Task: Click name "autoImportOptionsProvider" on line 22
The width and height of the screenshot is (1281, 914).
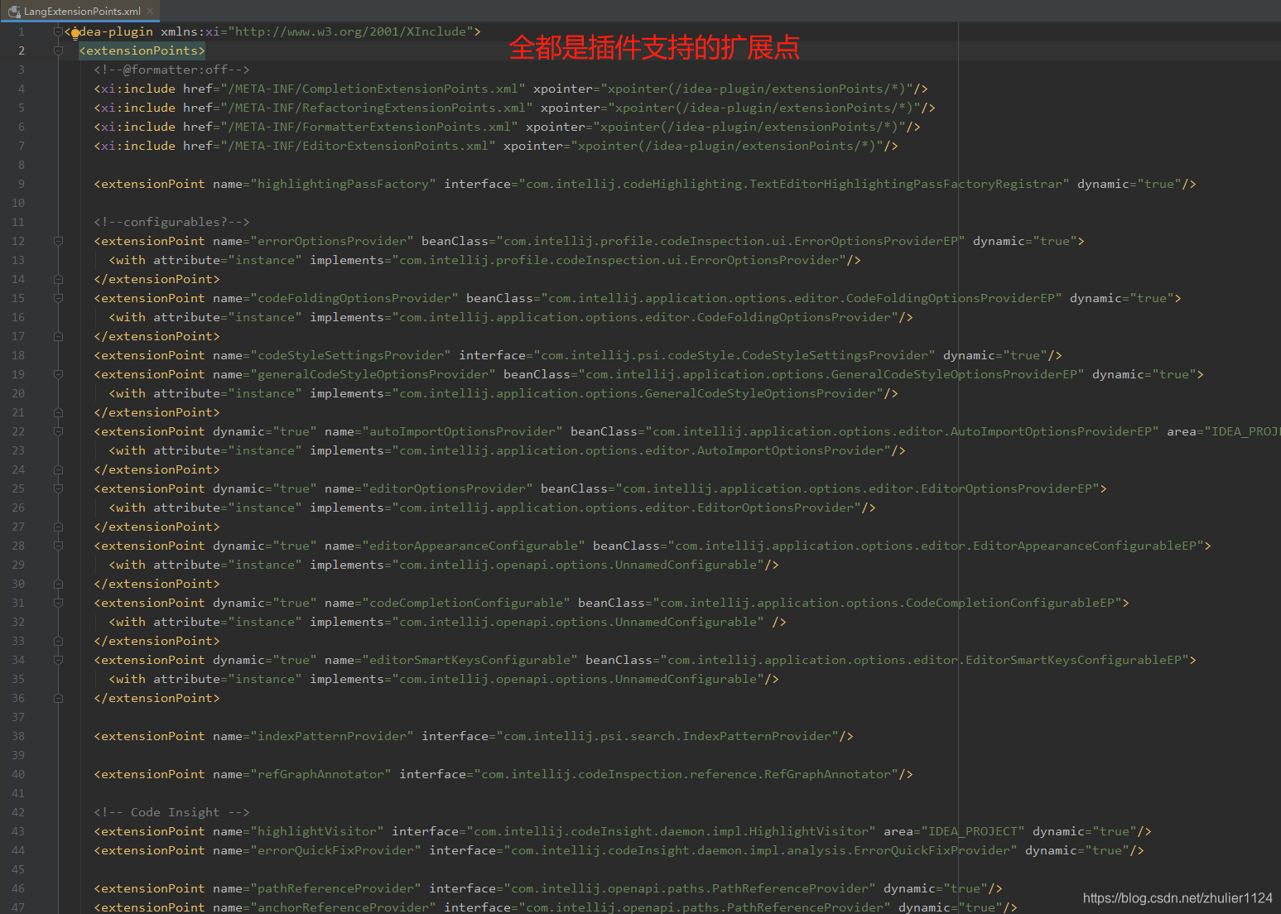Action: (462, 431)
